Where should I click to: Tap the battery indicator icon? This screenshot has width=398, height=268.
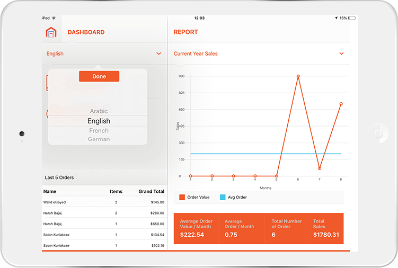[x=352, y=18]
